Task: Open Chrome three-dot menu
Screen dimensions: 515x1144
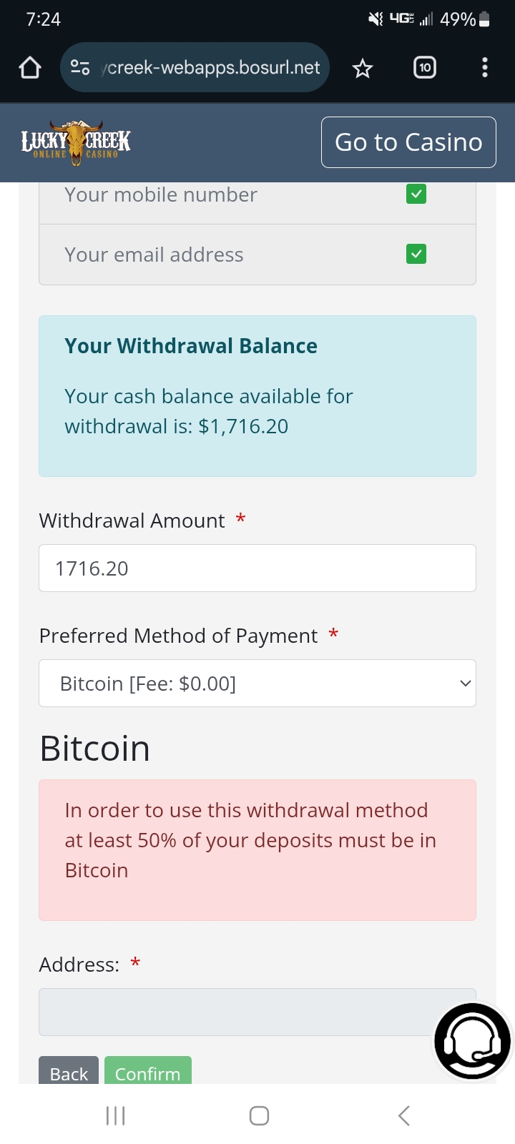Action: (x=485, y=68)
